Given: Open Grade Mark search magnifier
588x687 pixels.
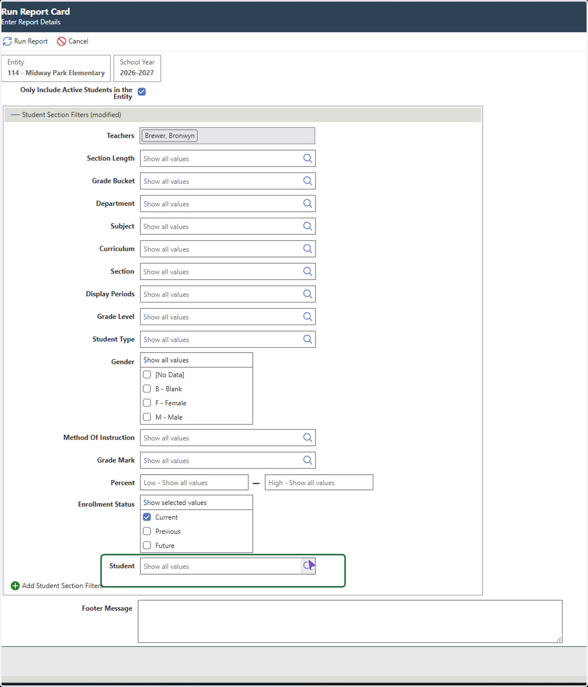Looking at the screenshot, I should tap(308, 460).
